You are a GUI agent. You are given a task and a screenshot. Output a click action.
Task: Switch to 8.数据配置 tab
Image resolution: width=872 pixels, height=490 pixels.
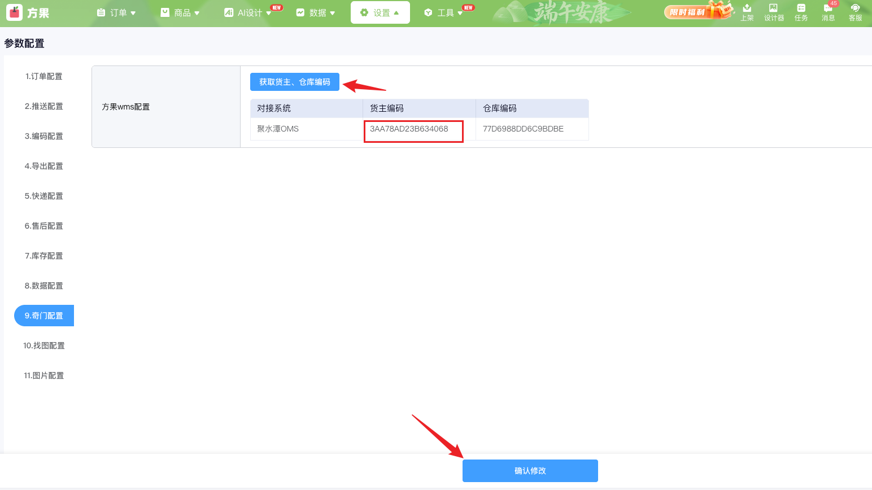coord(44,286)
